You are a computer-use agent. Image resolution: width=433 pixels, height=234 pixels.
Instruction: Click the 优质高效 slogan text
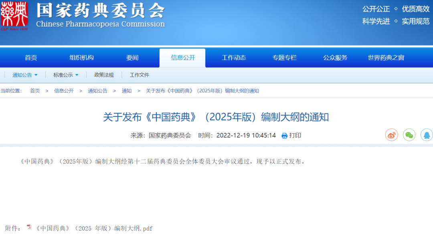(416, 9)
